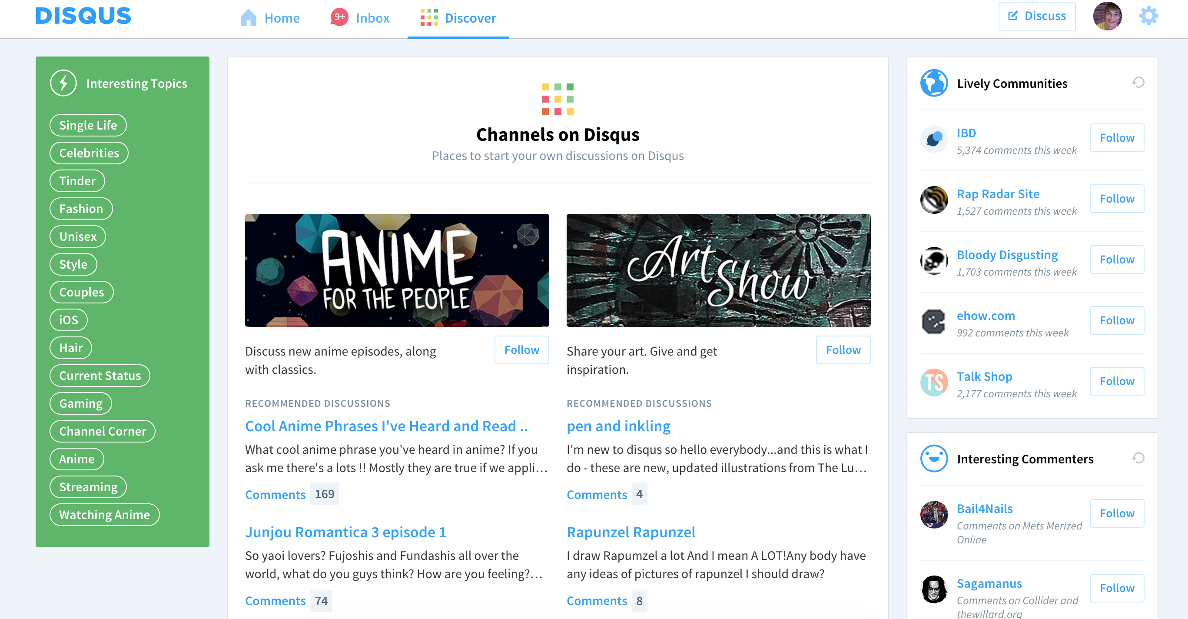Click the Bloody Disgusting skull avatar

pos(933,261)
